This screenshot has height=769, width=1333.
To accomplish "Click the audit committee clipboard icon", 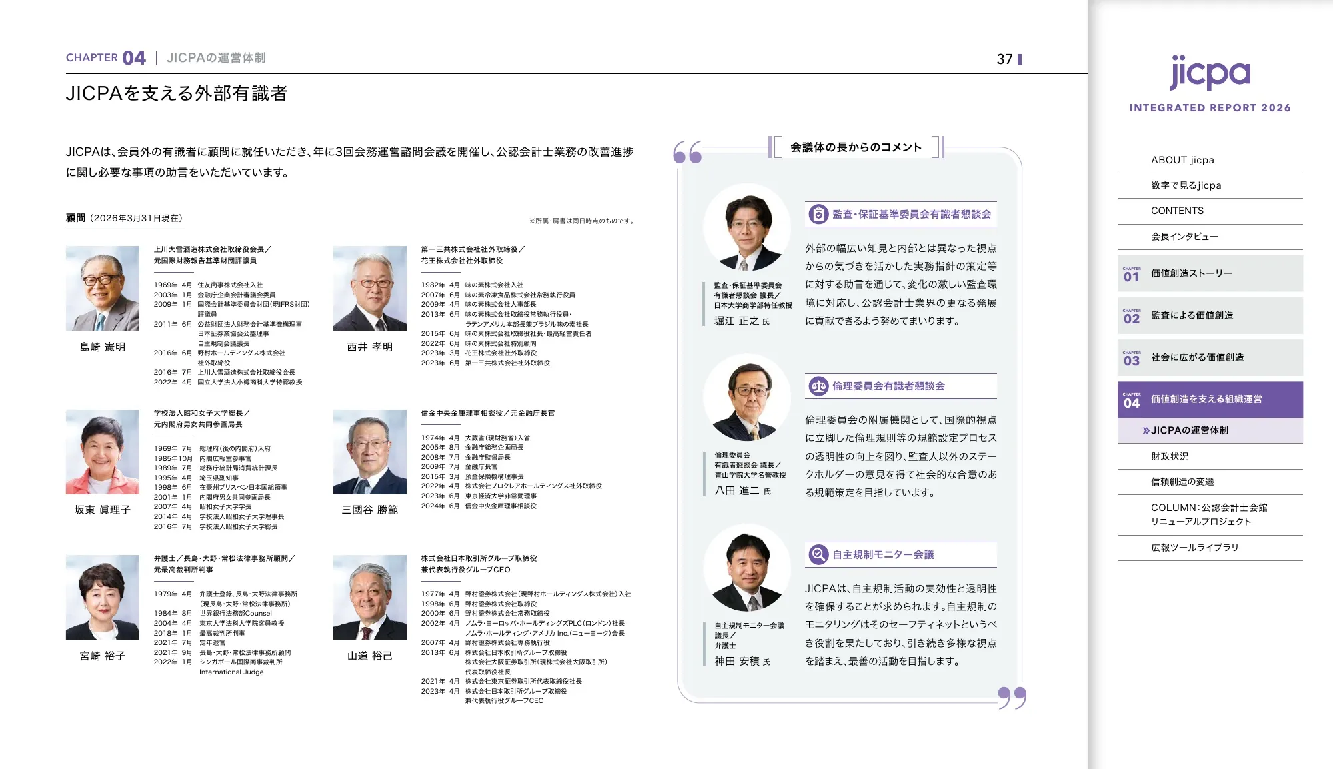I will tap(818, 215).
